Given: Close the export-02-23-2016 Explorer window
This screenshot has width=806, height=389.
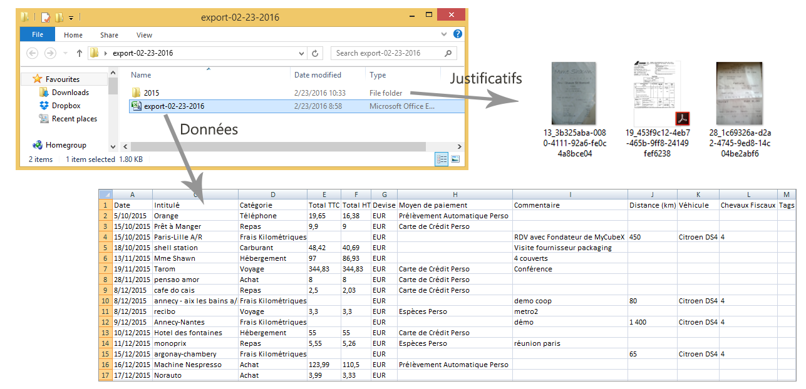Looking at the screenshot, I should point(450,16).
